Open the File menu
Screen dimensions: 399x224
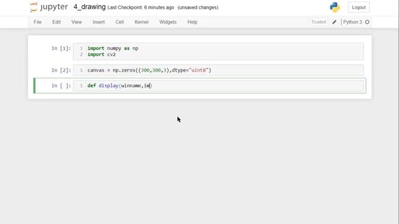tap(37, 22)
